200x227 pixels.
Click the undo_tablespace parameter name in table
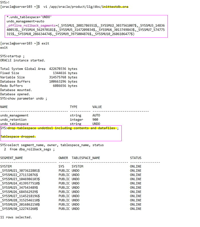[x=14, y=124]
